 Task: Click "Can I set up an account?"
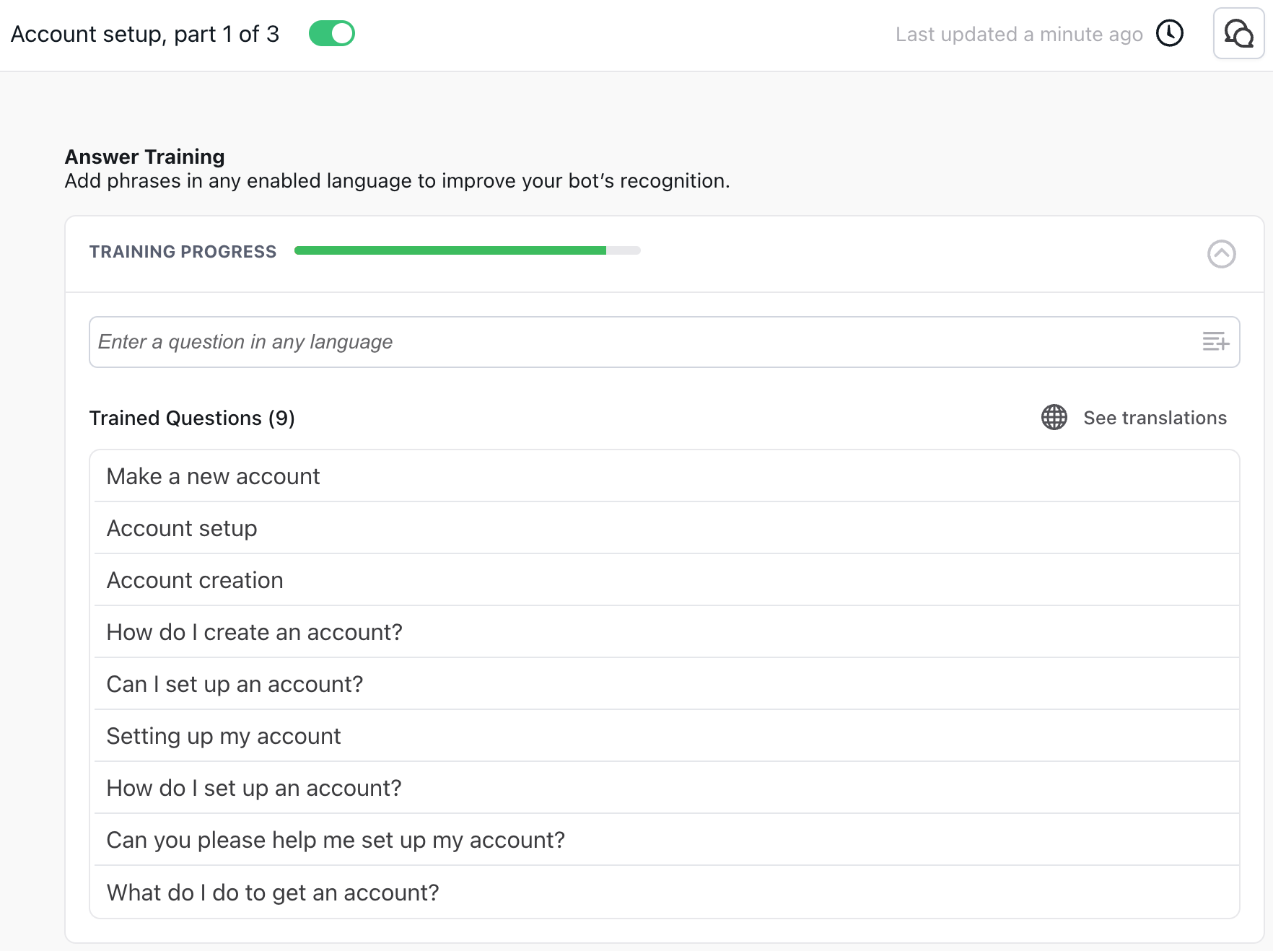pyautogui.click(x=235, y=684)
